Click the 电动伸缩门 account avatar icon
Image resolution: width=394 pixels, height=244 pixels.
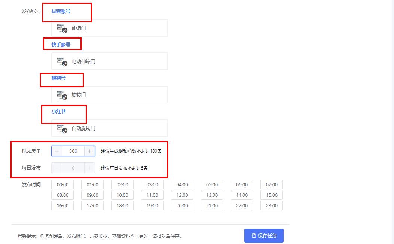(61, 61)
